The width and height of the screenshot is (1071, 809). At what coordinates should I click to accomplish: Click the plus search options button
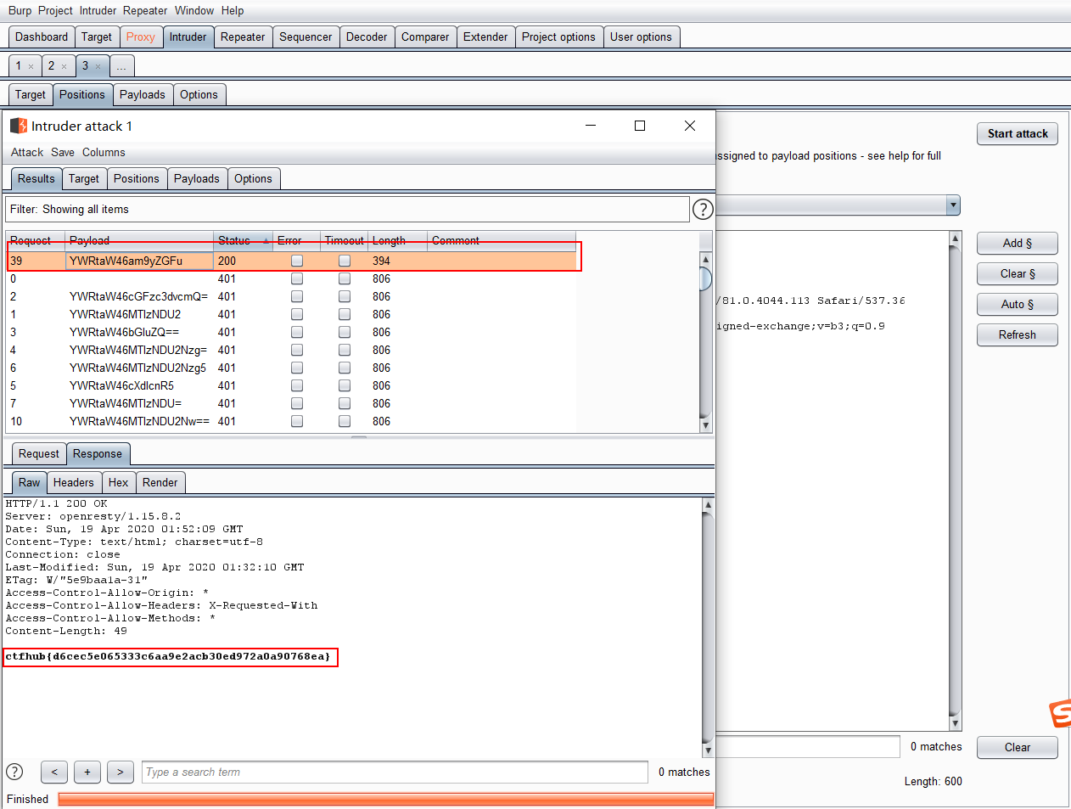pos(87,772)
